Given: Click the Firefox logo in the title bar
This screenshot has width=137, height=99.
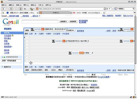Looking at the screenshot, I should point(2,2).
